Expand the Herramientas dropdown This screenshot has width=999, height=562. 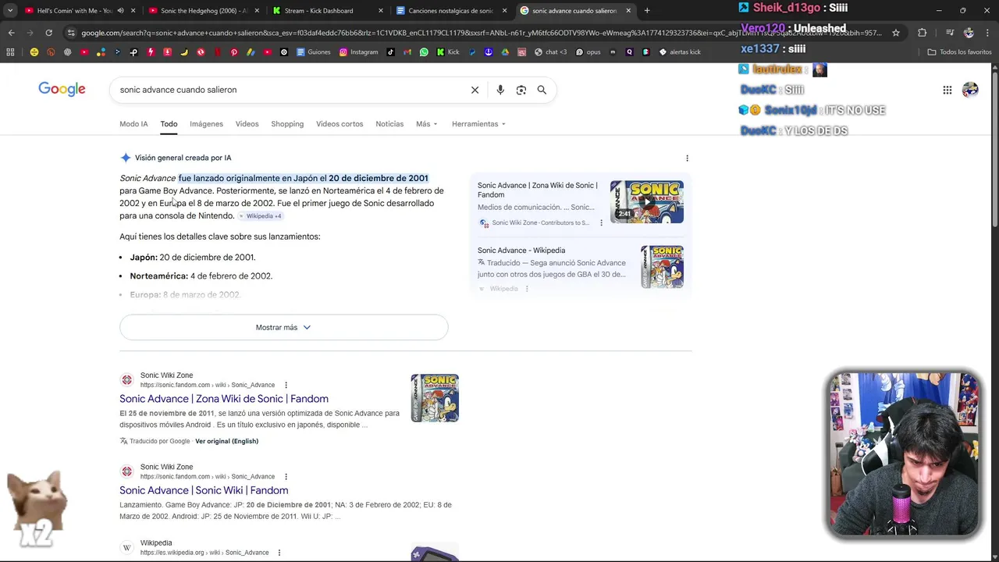tap(478, 124)
